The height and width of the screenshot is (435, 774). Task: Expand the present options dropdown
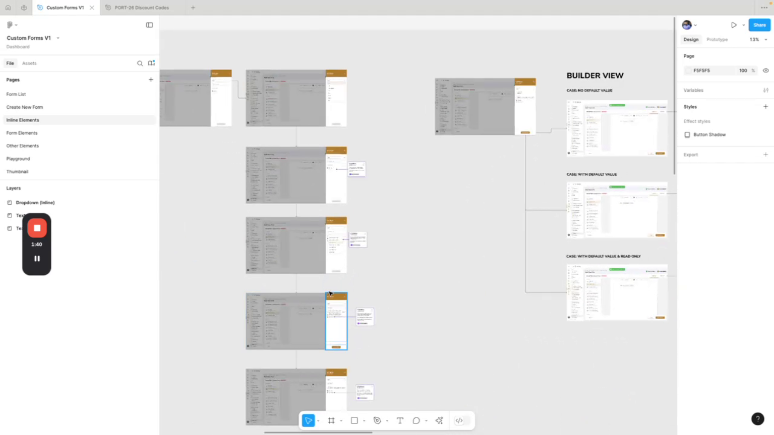tap(743, 25)
